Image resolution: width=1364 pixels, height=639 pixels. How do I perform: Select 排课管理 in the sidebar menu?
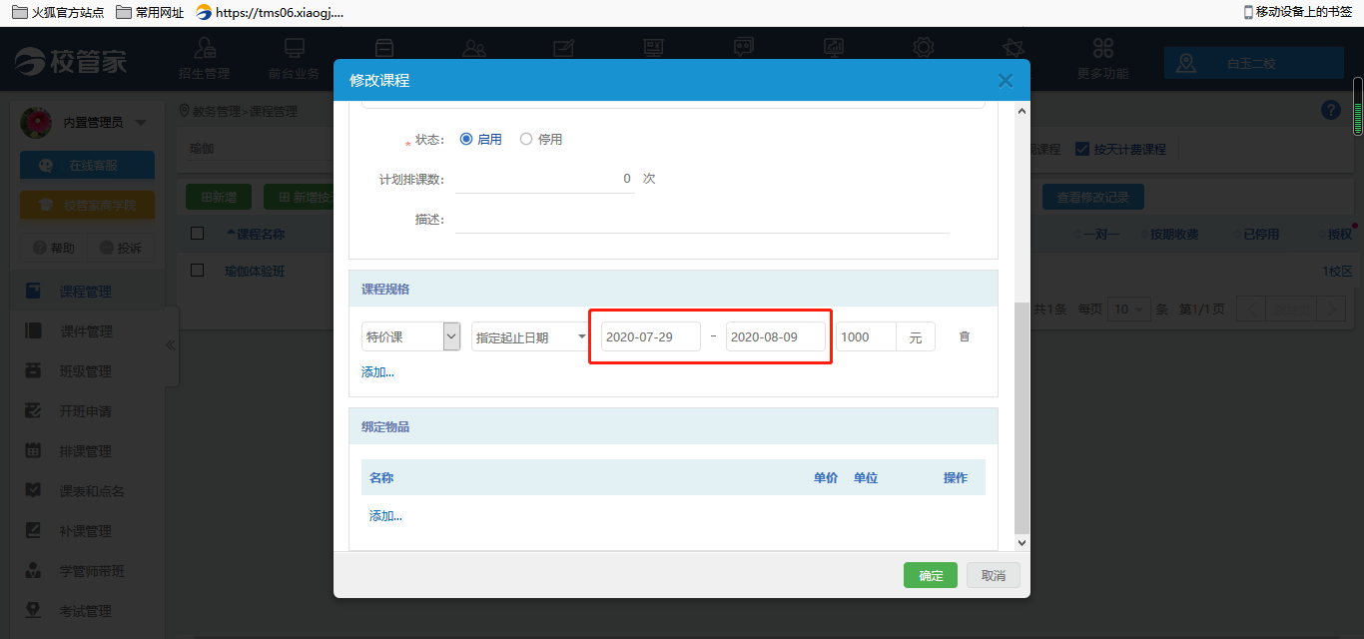coord(85,451)
